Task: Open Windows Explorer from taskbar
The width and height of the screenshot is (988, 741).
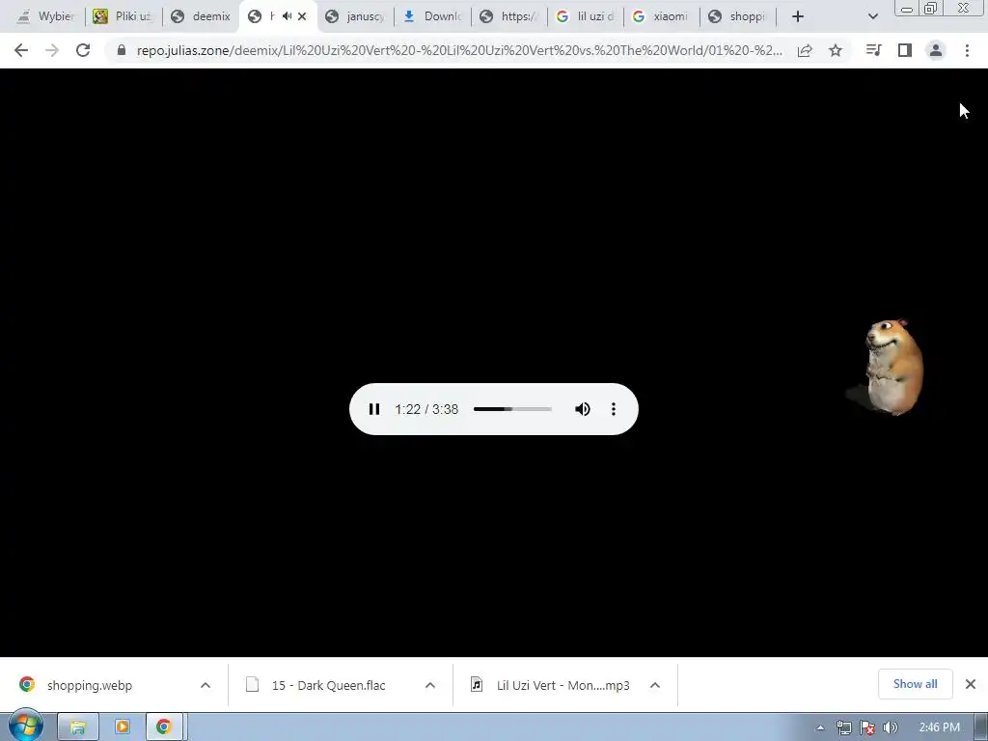Action: tap(78, 727)
